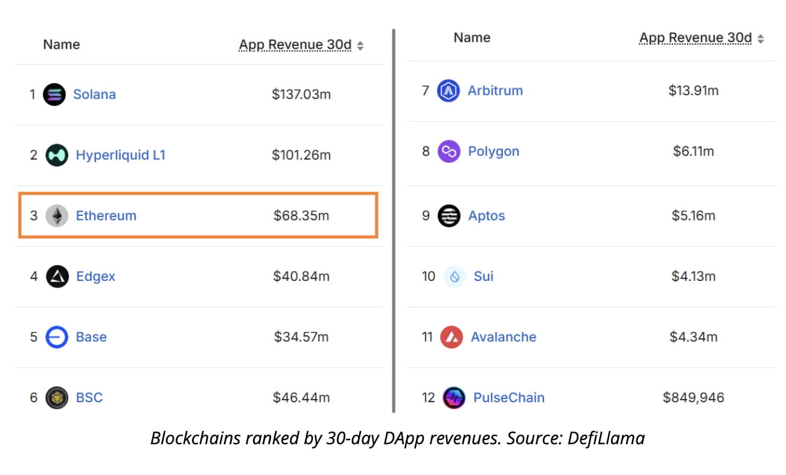The image size is (786, 475).
Task: Click the Polygon purple logo icon
Action: (x=449, y=151)
